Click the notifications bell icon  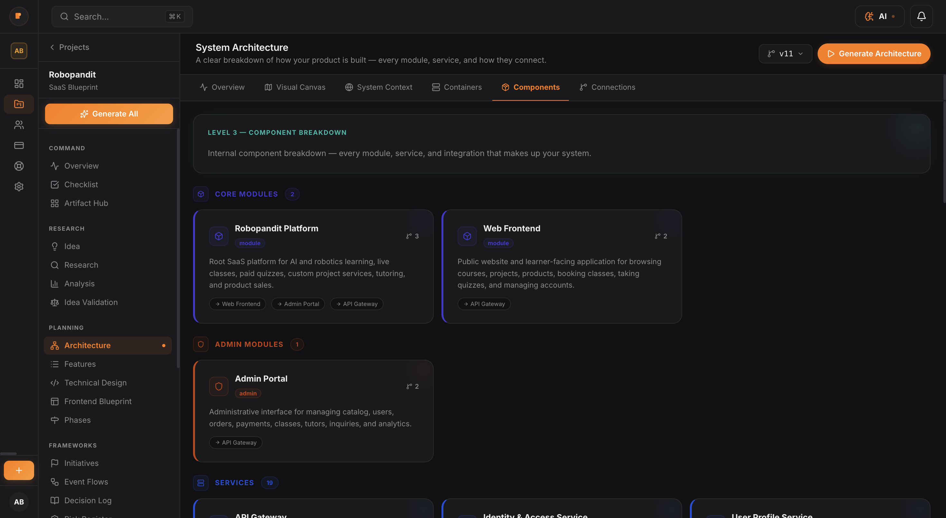click(922, 16)
